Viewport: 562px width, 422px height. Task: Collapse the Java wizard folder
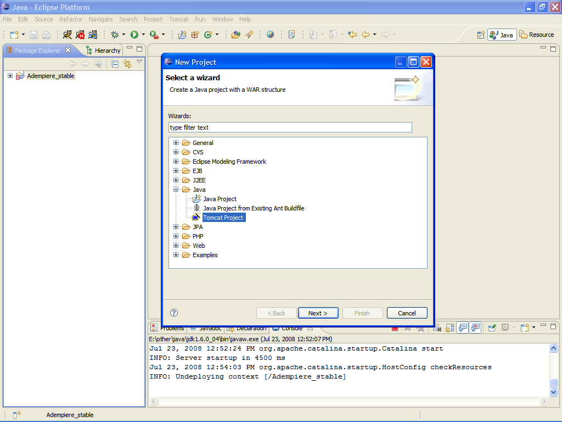click(x=176, y=190)
